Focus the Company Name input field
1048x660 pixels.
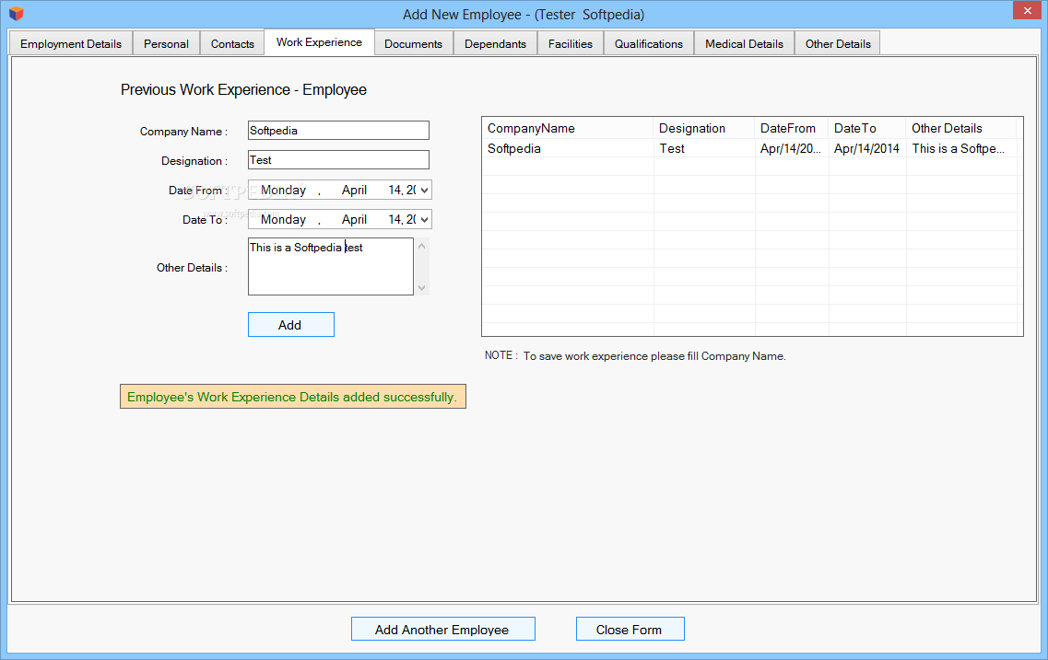pos(338,130)
